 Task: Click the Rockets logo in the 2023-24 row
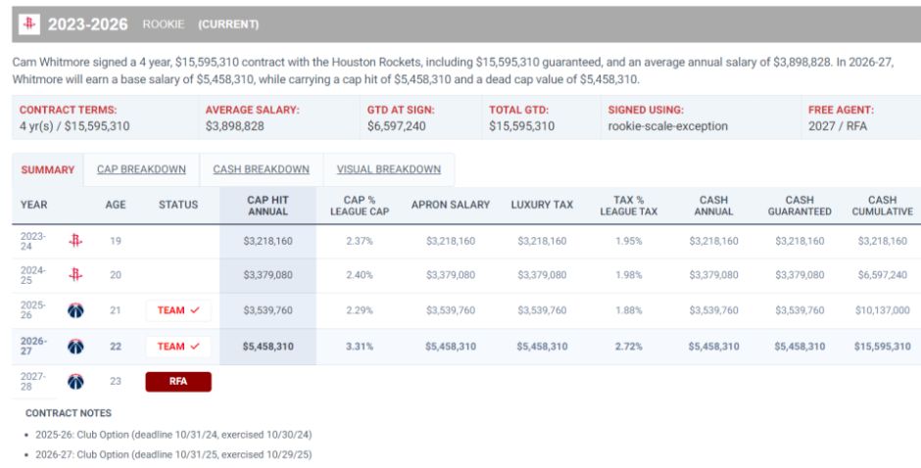click(75, 241)
